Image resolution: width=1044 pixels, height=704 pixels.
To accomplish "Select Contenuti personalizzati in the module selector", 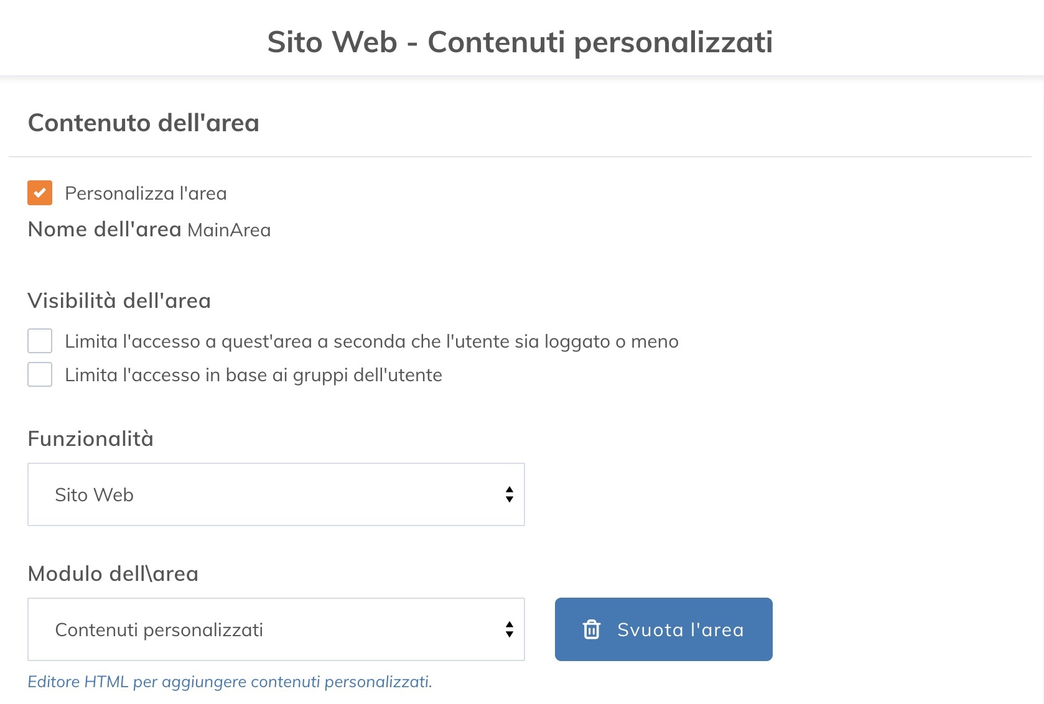I will point(276,629).
